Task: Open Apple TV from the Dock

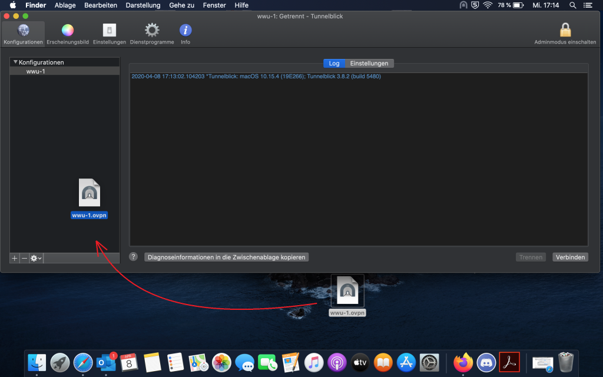Action: pos(360,362)
